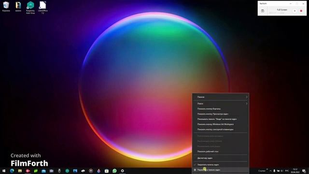Open the circular disc app on the taskbar

point(91,171)
